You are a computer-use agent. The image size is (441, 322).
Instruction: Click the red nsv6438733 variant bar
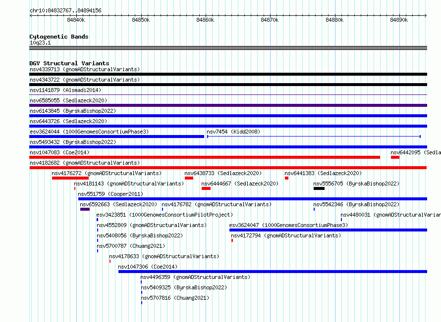(189, 178)
